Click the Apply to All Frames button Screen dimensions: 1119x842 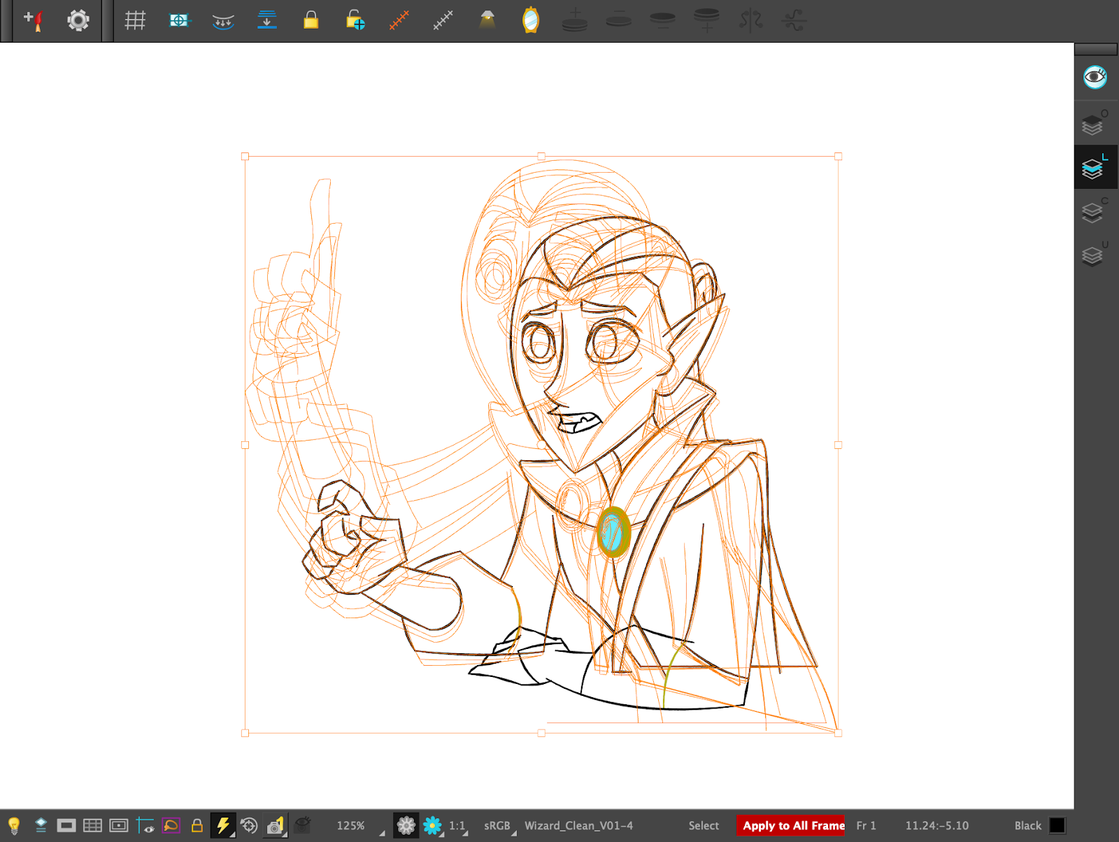click(x=790, y=826)
